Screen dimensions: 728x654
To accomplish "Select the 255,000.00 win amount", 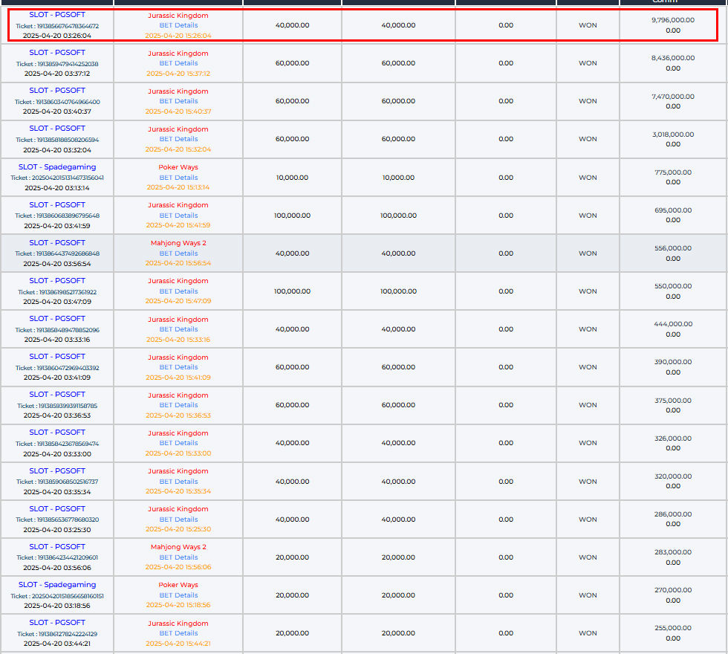I will point(673,628).
